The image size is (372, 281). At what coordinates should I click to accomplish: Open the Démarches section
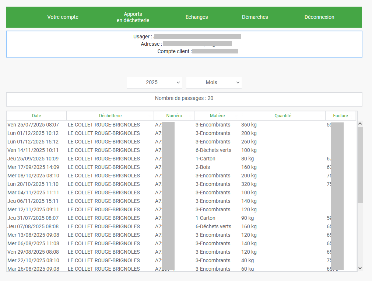coord(255,17)
